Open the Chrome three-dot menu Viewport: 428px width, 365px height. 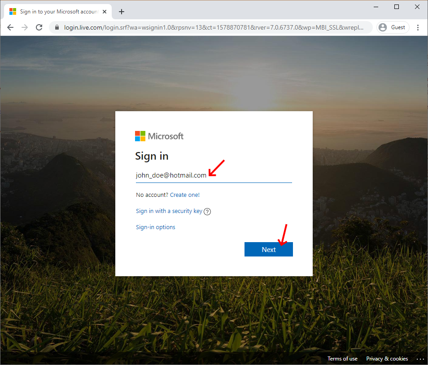[418, 27]
